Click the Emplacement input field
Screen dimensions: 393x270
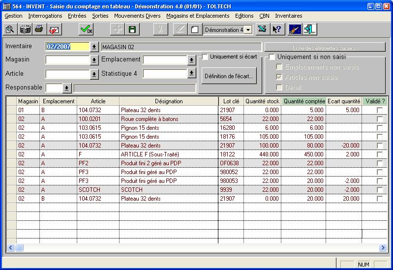click(x=165, y=60)
